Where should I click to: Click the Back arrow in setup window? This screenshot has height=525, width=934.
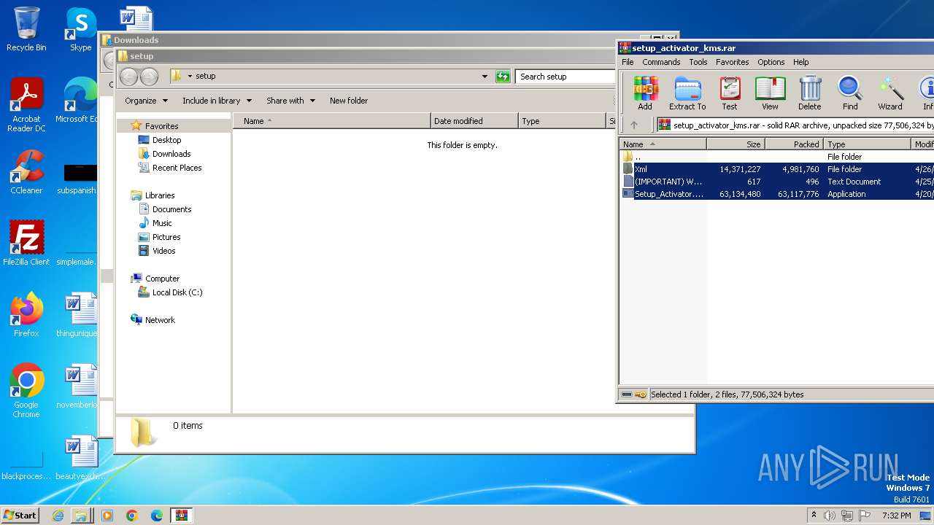coord(128,76)
